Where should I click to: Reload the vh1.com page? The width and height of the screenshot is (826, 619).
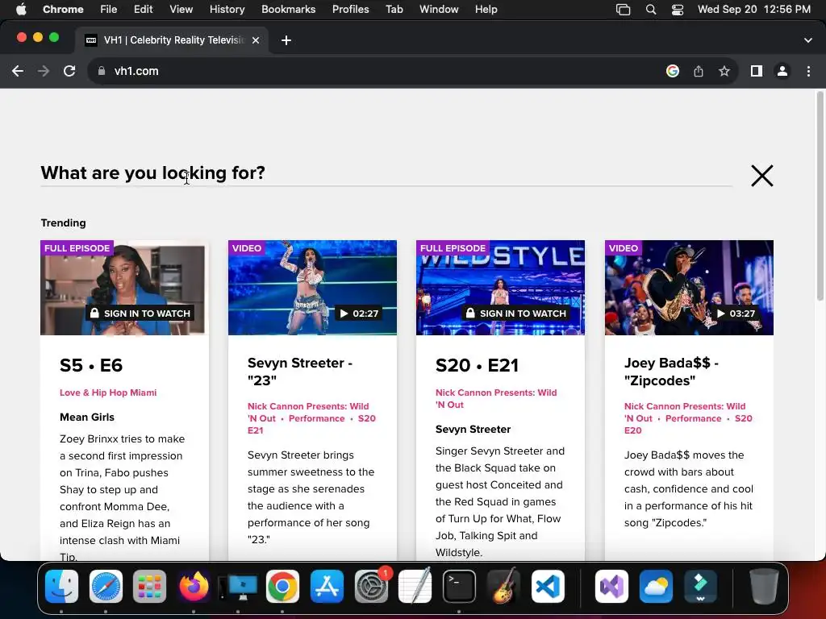(x=69, y=71)
